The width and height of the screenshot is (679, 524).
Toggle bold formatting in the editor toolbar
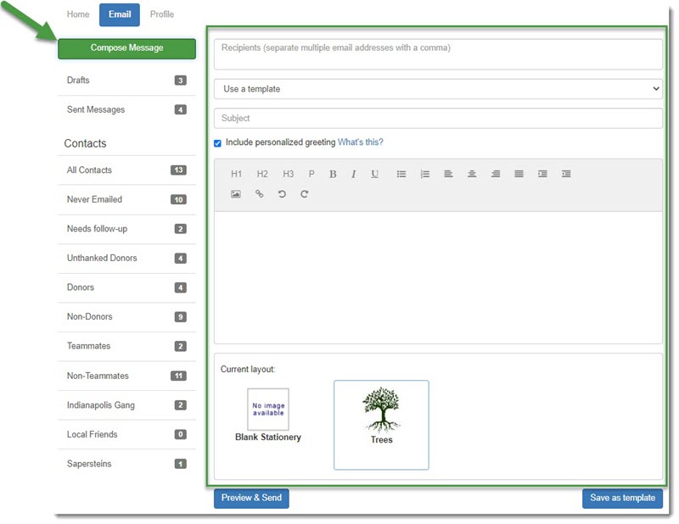pyautogui.click(x=333, y=174)
